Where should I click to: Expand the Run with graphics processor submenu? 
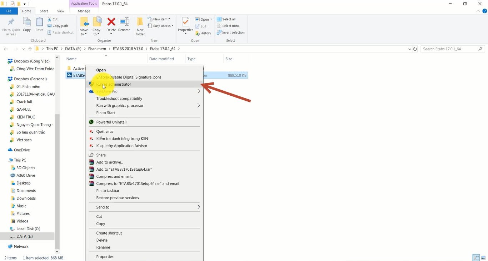click(145, 106)
